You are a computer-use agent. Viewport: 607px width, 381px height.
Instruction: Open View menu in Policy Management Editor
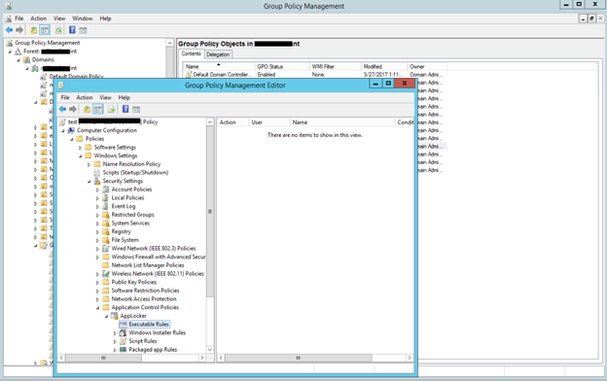click(105, 97)
